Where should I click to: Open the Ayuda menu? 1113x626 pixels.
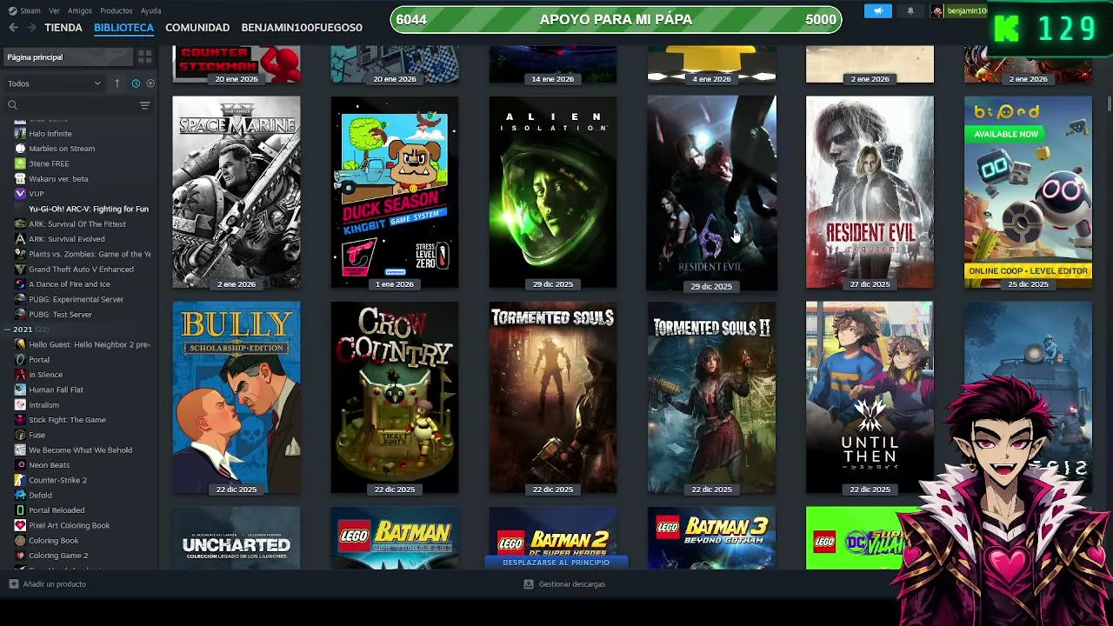150,10
